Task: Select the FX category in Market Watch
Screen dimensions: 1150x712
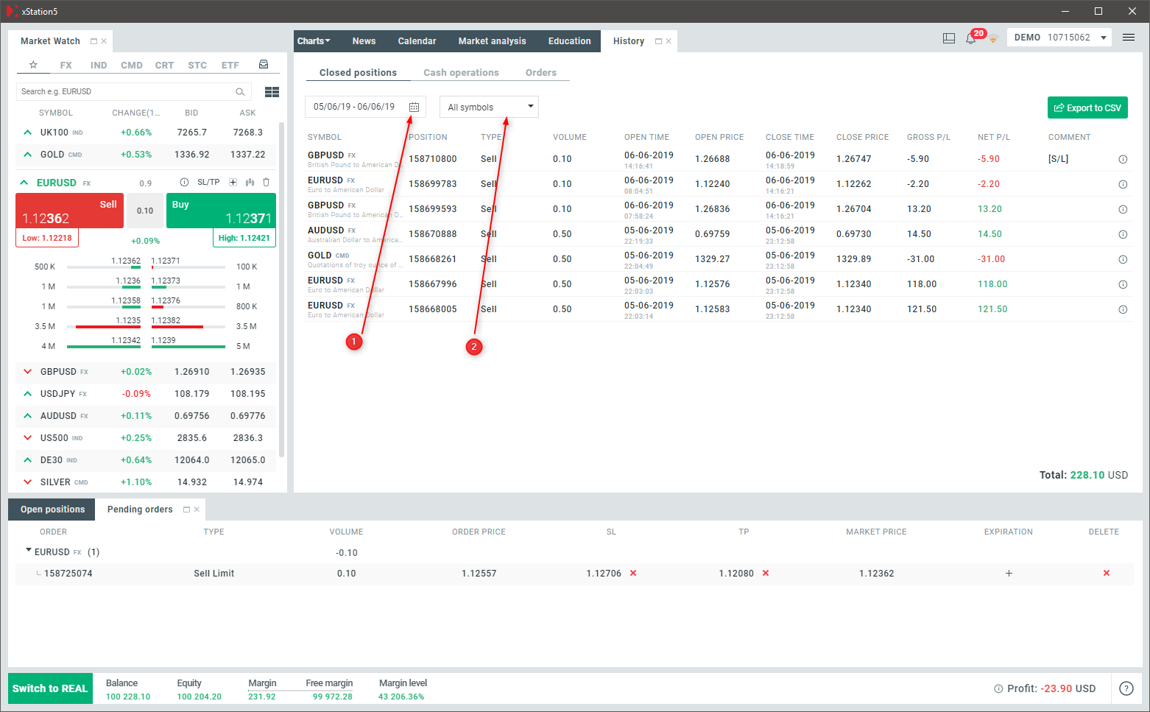Action: click(x=66, y=66)
